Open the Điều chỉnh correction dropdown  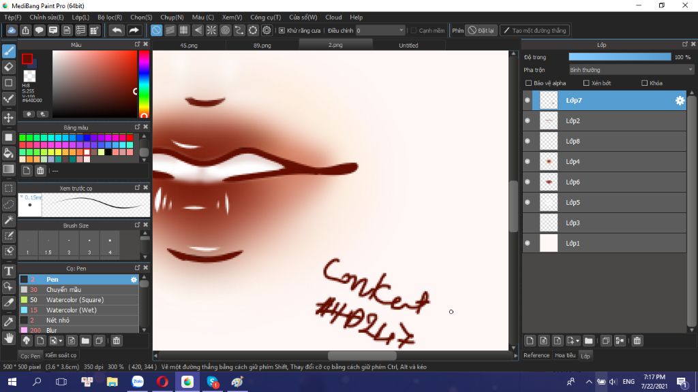380,31
